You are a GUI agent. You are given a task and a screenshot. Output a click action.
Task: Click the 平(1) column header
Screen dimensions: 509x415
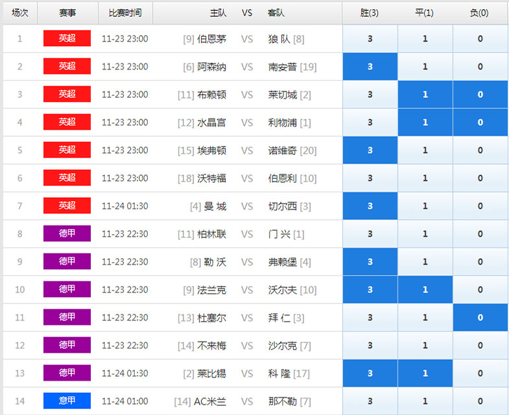tap(424, 13)
